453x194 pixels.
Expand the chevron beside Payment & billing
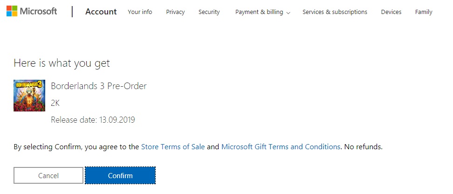coord(288,13)
